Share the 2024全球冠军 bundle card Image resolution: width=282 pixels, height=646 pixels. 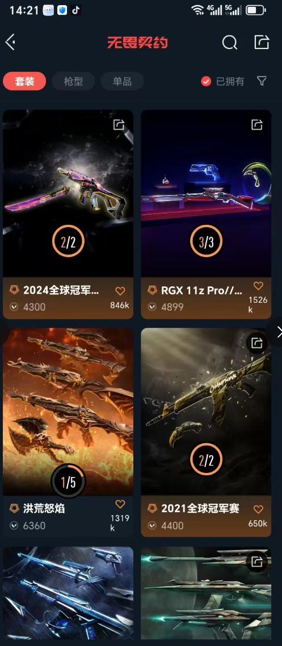click(119, 125)
